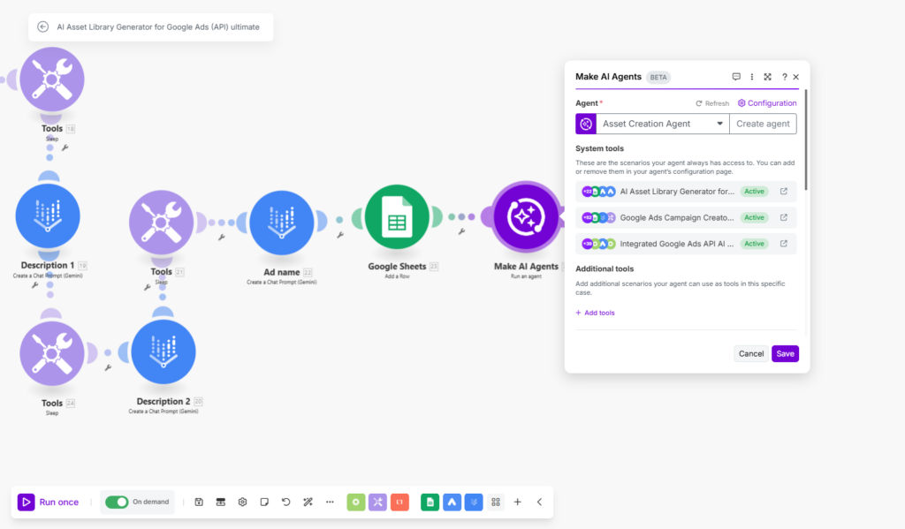Open scenario settings gear in bottom toolbar

(242, 502)
